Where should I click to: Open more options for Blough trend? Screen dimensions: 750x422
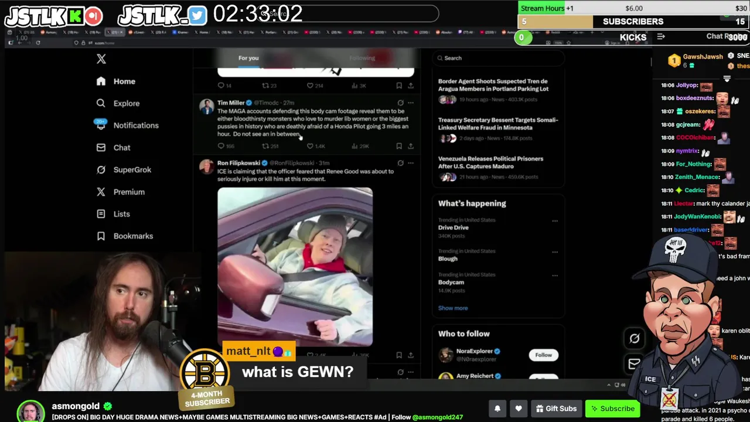click(555, 252)
